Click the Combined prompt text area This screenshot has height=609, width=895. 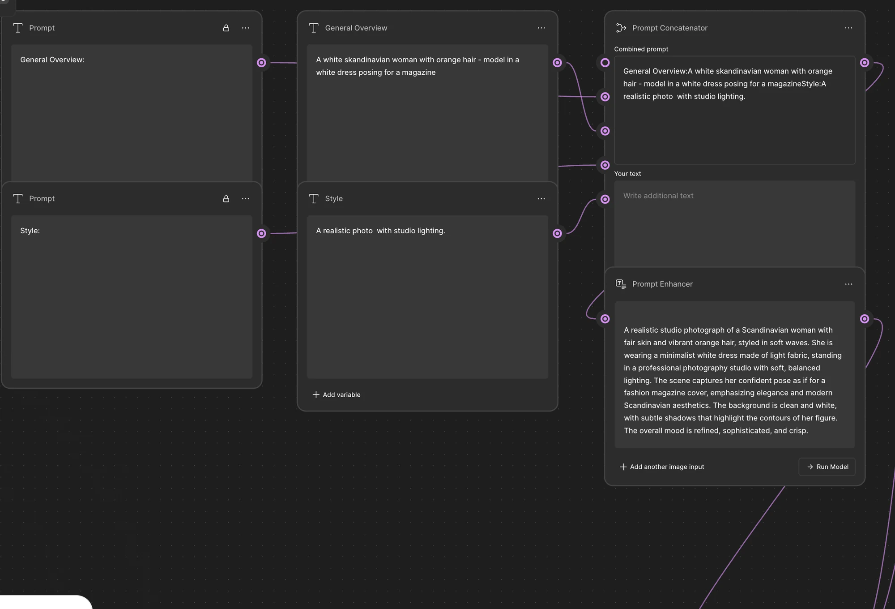coord(734,110)
